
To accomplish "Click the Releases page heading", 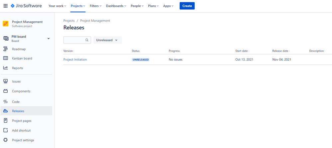I will [74, 28].
